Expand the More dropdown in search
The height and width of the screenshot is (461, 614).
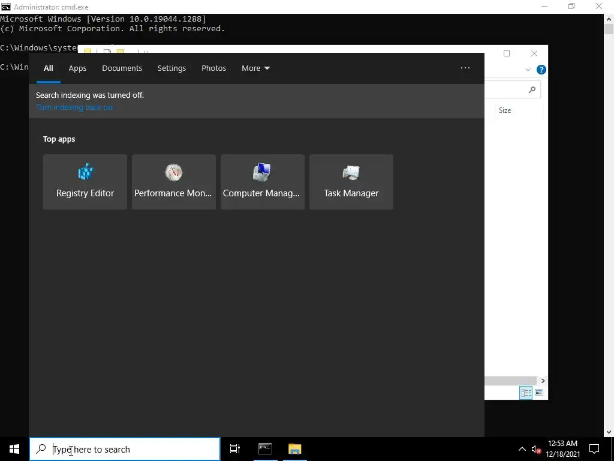pos(255,68)
